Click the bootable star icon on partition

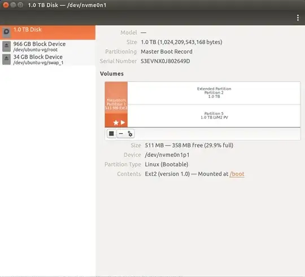tap(116, 122)
